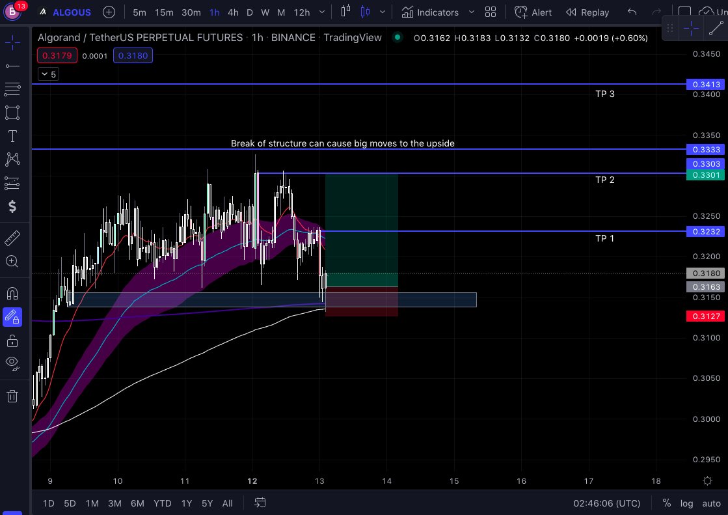Click the floating toolbar drag handle dots
Viewport: 728px width, 515px height.
tap(670, 29)
